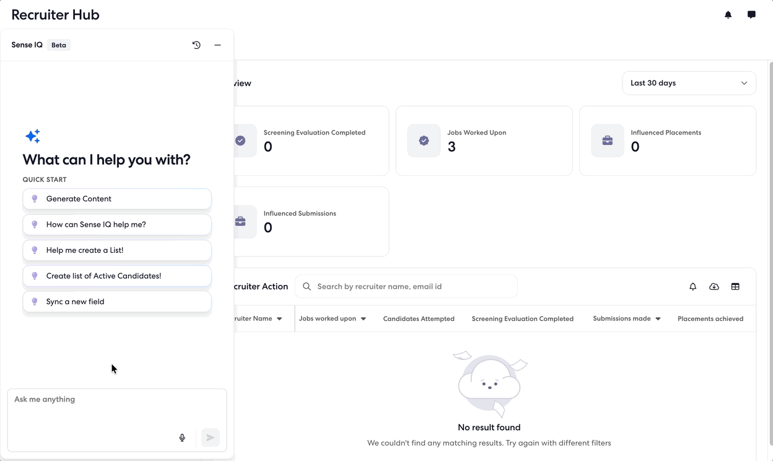This screenshot has width=773, height=461.
Task: Click the empty-state cloud illustration
Action: point(489,384)
